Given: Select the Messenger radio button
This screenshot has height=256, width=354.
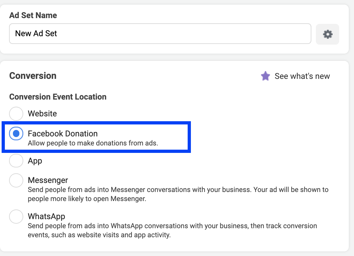Looking at the screenshot, I should (x=16, y=180).
